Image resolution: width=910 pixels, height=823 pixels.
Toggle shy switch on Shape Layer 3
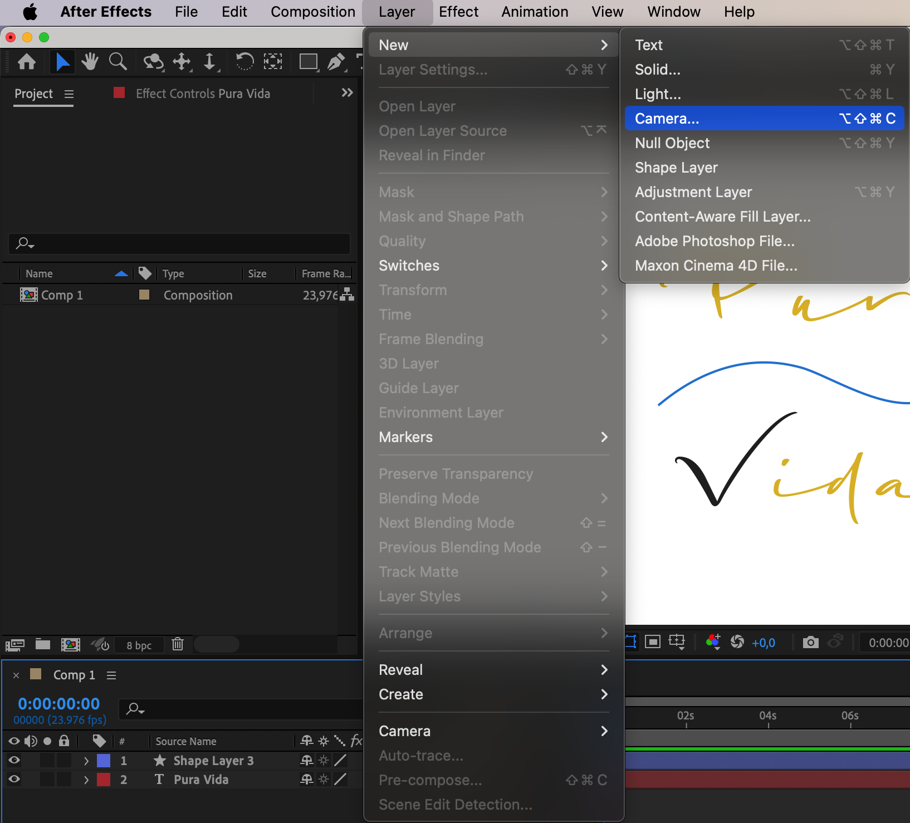pyautogui.click(x=306, y=760)
